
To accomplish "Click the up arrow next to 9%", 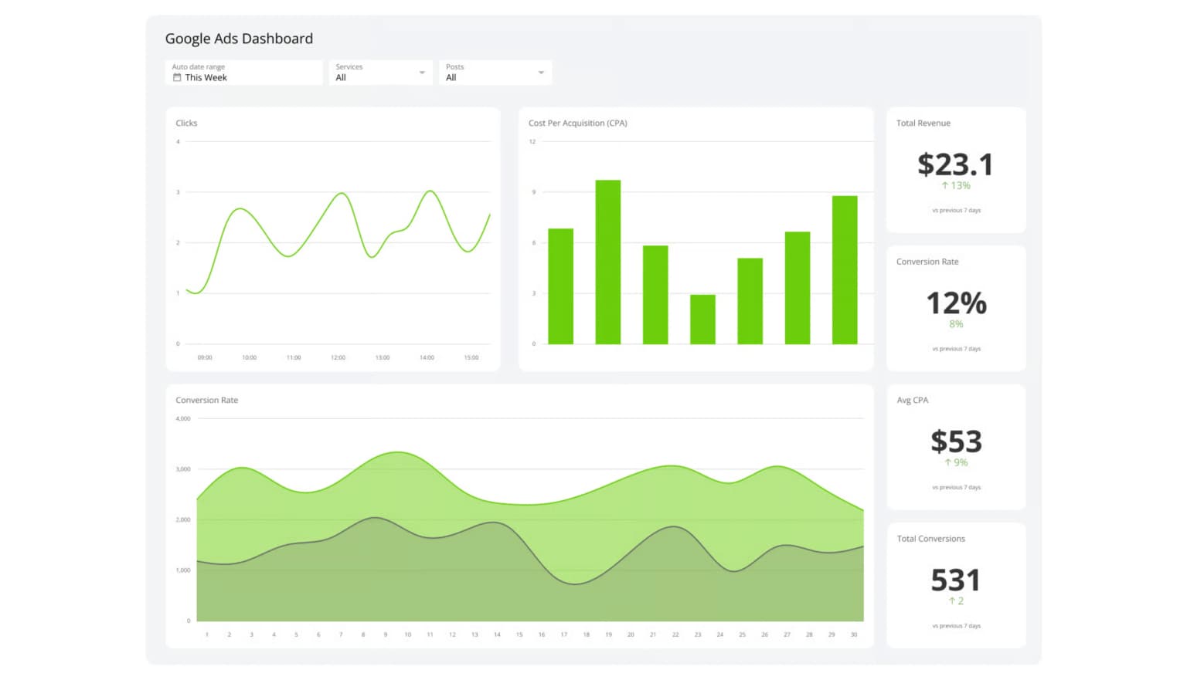I will tap(947, 463).
